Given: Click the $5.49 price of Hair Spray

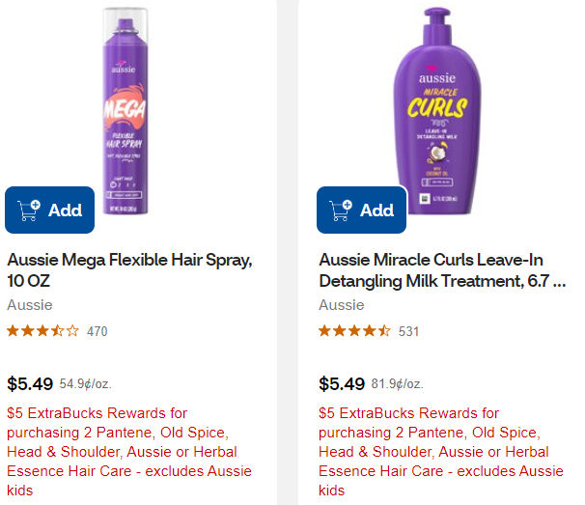Looking at the screenshot, I should point(30,383).
